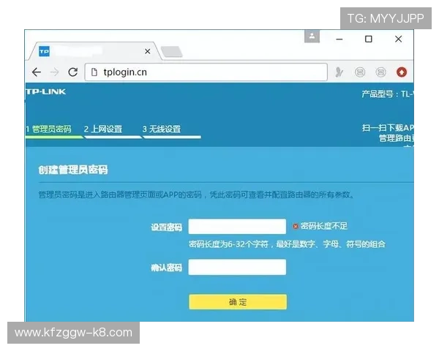
Task: Minimize the browser window
Action: tap(339, 39)
